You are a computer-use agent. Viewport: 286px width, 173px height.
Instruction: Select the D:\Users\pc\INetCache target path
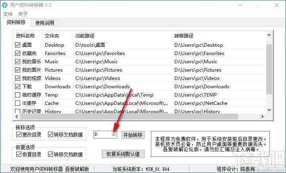point(219,103)
